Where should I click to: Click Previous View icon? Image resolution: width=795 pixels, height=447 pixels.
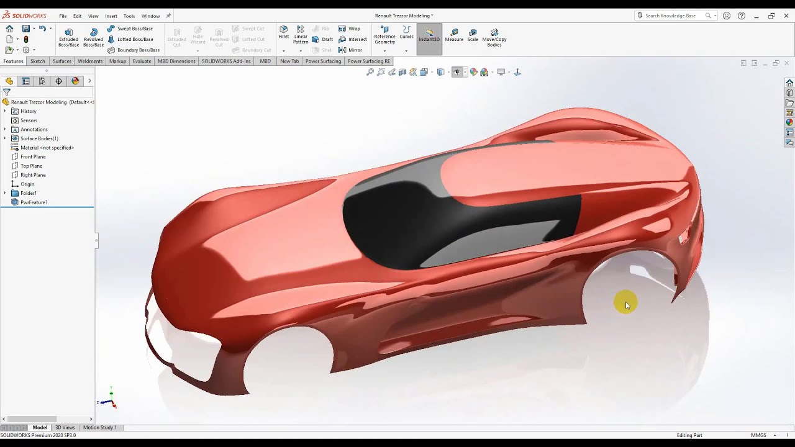[391, 72]
